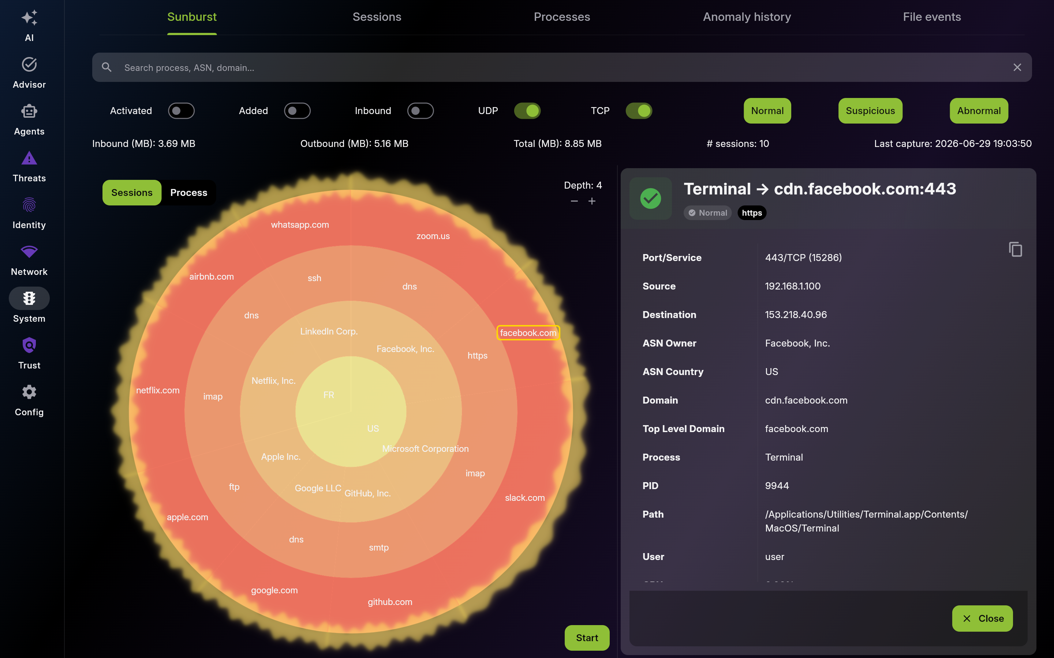Open the Threats warning triangle icon
1054x658 pixels.
[x=29, y=158]
